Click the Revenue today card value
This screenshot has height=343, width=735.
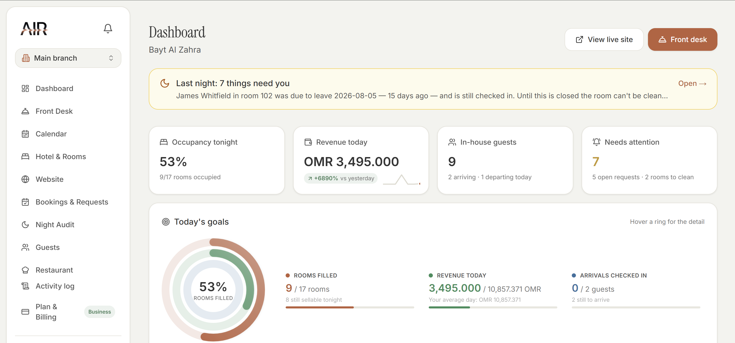click(x=351, y=162)
